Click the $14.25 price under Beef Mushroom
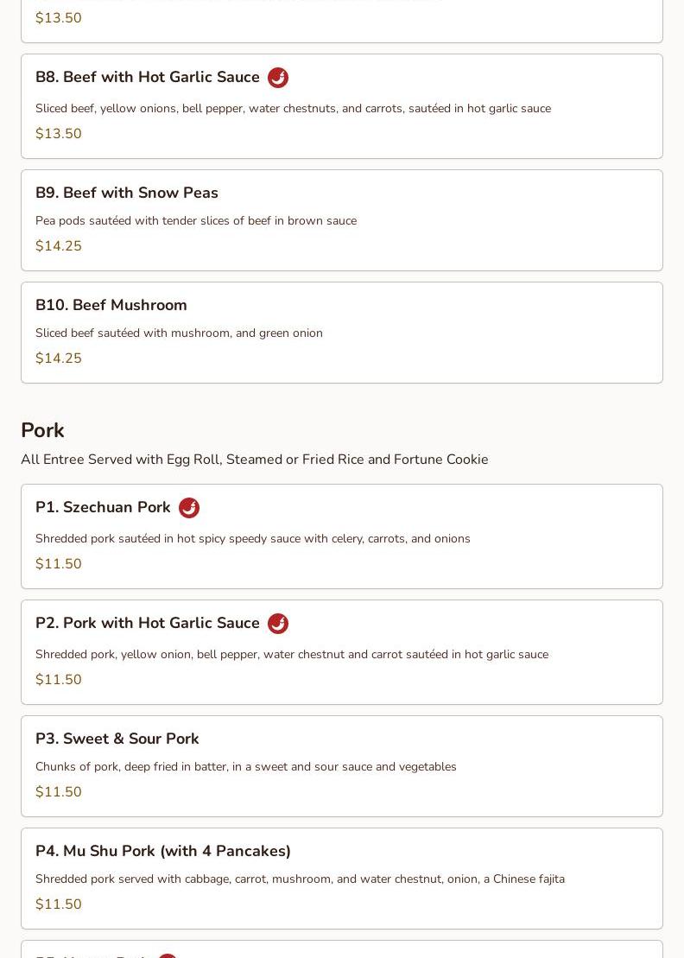 pyautogui.click(x=59, y=358)
